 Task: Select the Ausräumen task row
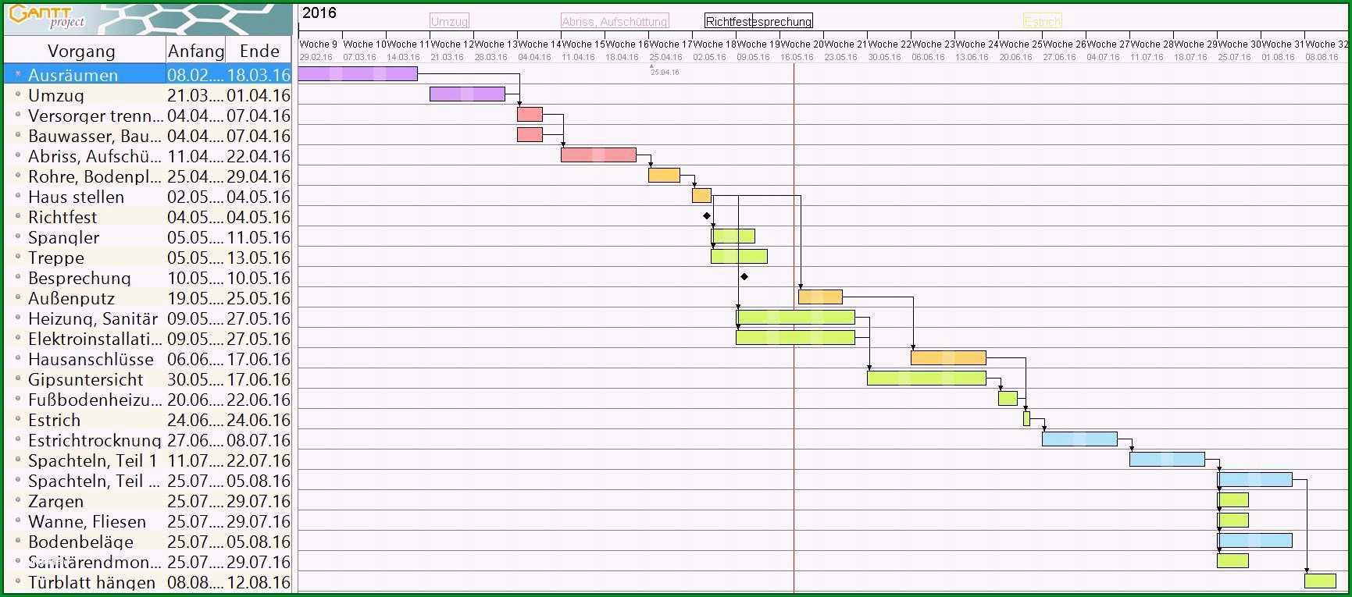coord(148,75)
